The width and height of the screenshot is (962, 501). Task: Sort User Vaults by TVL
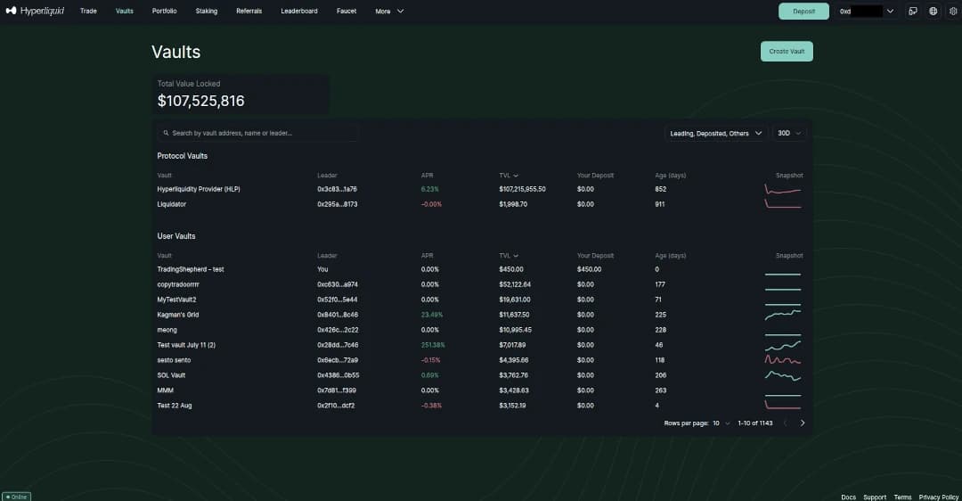click(509, 256)
